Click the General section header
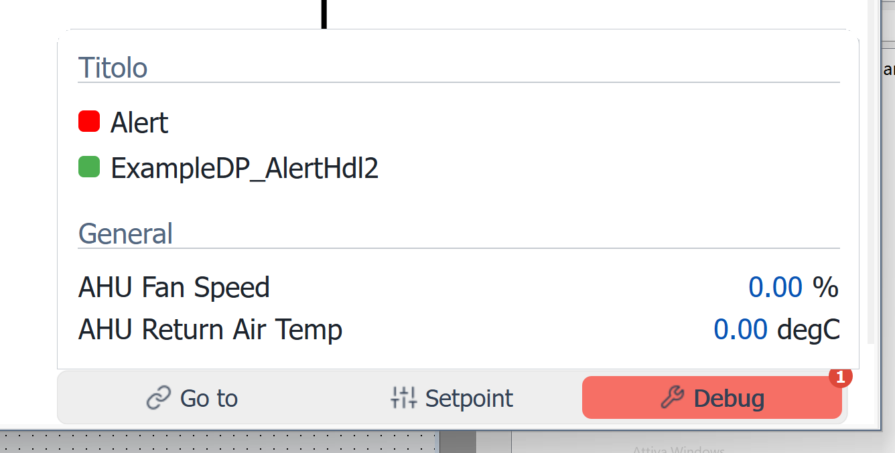Screen dimensions: 895x453 coord(125,234)
